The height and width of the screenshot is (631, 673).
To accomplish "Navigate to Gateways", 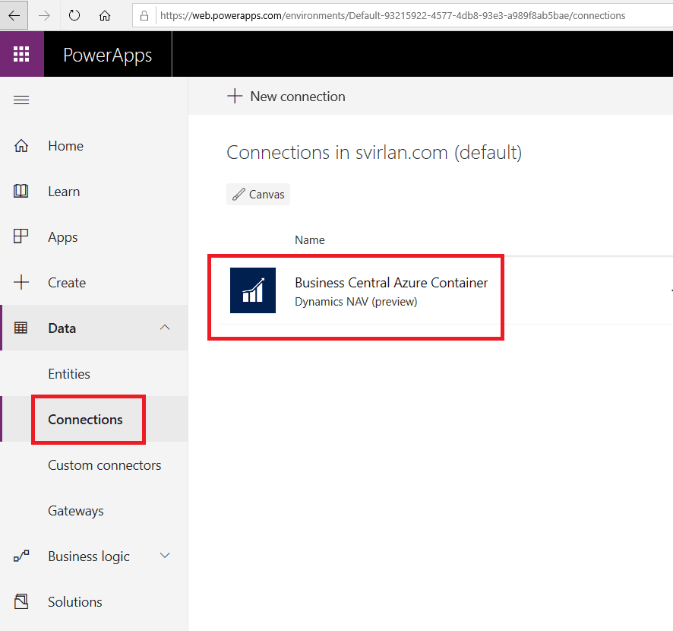I will 76,511.
